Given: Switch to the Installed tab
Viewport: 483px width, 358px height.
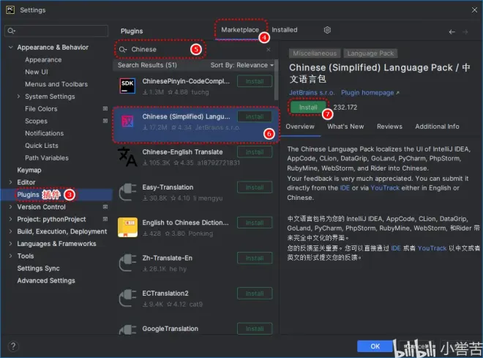Looking at the screenshot, I should (x=285, y=30).
